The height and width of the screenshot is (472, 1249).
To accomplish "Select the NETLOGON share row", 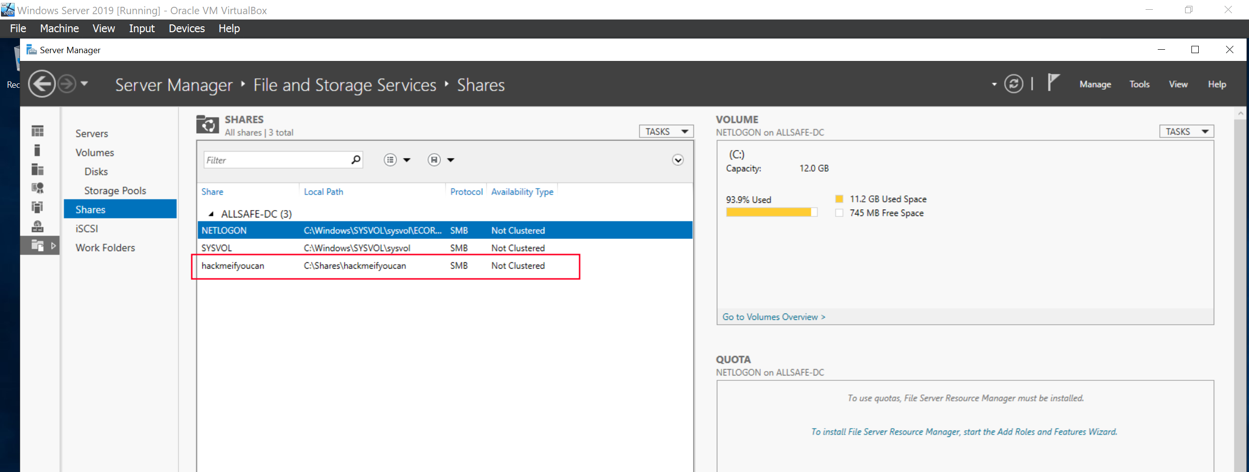I will [445, 230].
